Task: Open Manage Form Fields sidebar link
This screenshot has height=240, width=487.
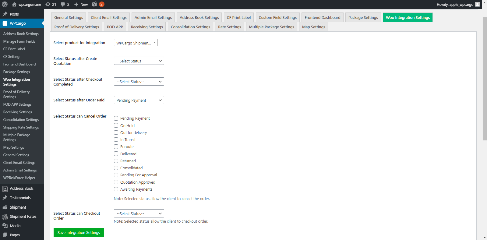Action: (x=19, y=41)
